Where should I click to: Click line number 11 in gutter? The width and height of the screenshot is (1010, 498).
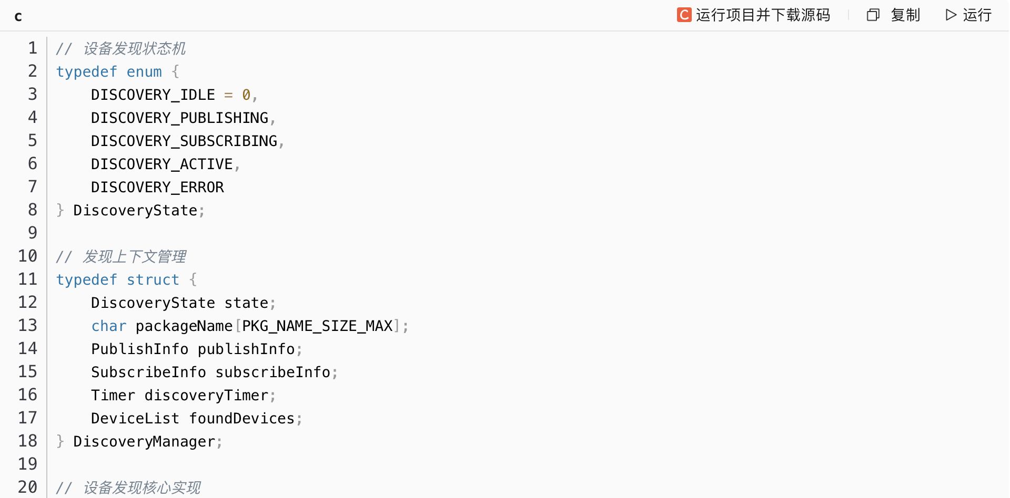click(x=28, y=279)
